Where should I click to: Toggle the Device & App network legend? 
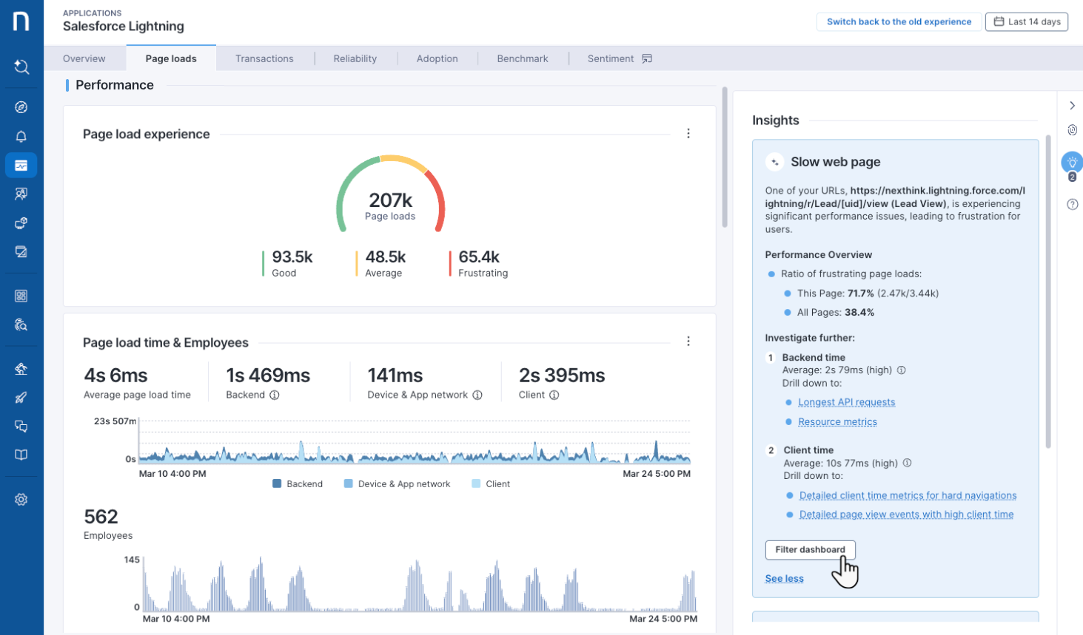397,484
